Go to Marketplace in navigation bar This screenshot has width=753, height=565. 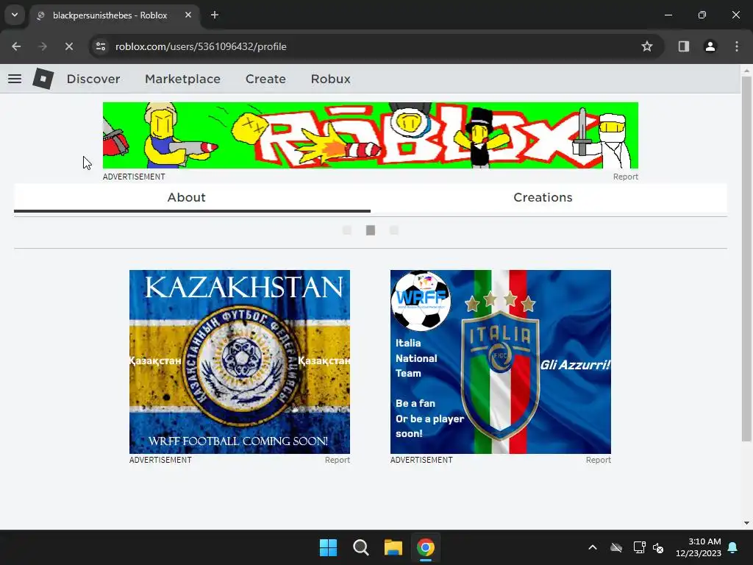click(182, 79)
